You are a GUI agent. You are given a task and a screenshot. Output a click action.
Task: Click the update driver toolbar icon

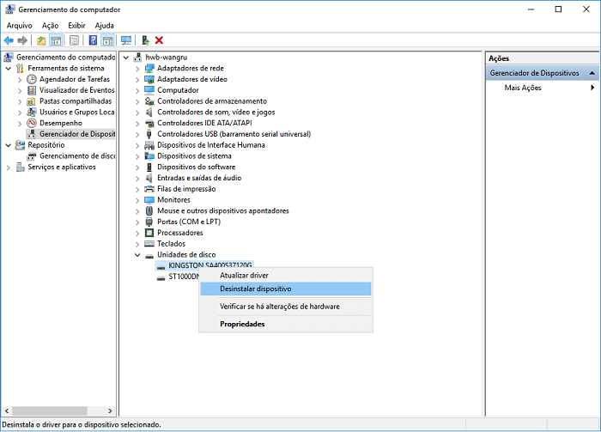click(145, 40)
